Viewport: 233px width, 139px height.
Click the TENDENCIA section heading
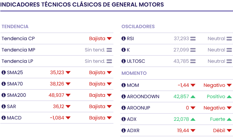click(15, 26)
